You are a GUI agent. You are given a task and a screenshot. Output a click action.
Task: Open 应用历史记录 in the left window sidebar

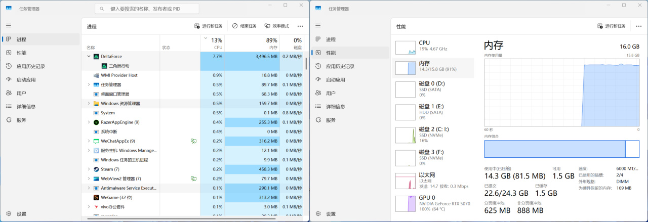pyautogui.click(x=40, y=66)
